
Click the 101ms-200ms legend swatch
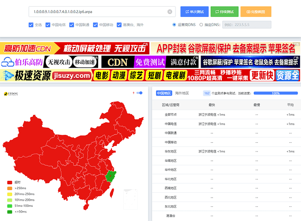tap(10, 200)
